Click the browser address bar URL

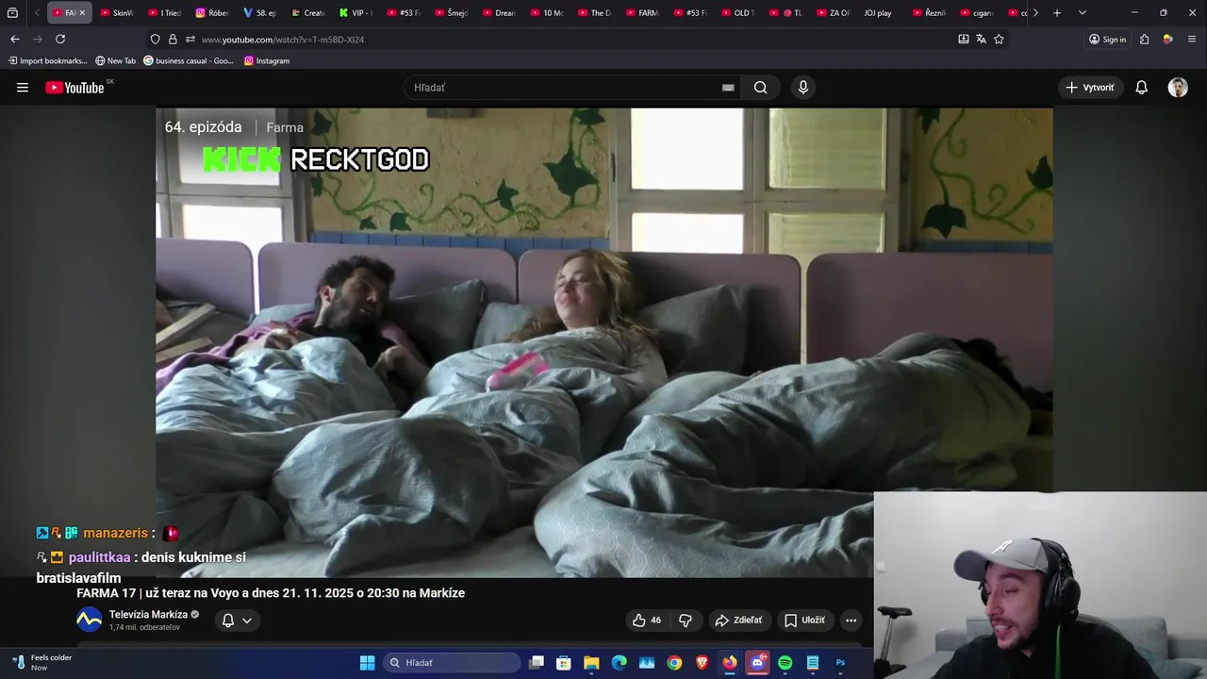283,40
